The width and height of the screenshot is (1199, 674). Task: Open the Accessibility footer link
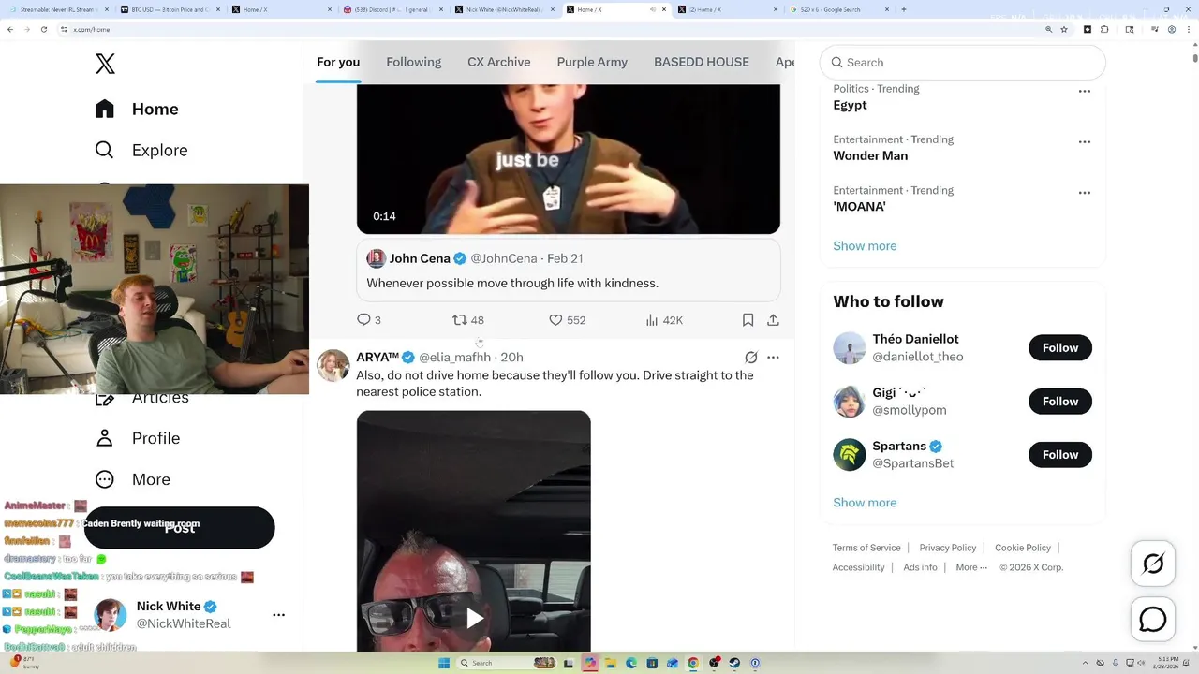tap(858, 567)
